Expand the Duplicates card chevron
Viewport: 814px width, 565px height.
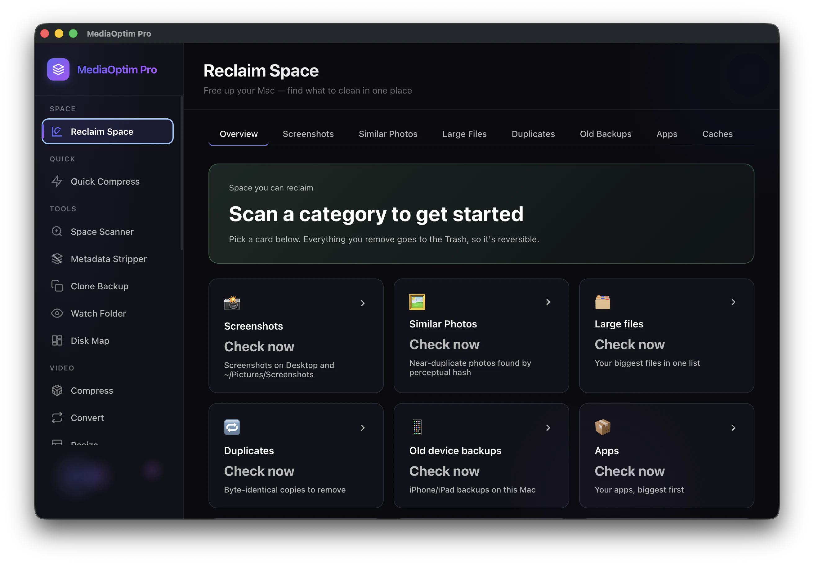click(362, 428)
